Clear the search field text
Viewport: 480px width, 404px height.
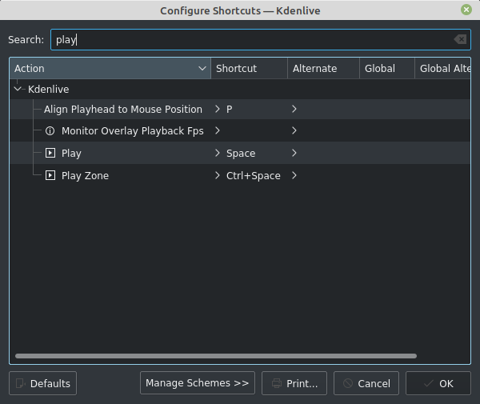click(x=461, y=39)
